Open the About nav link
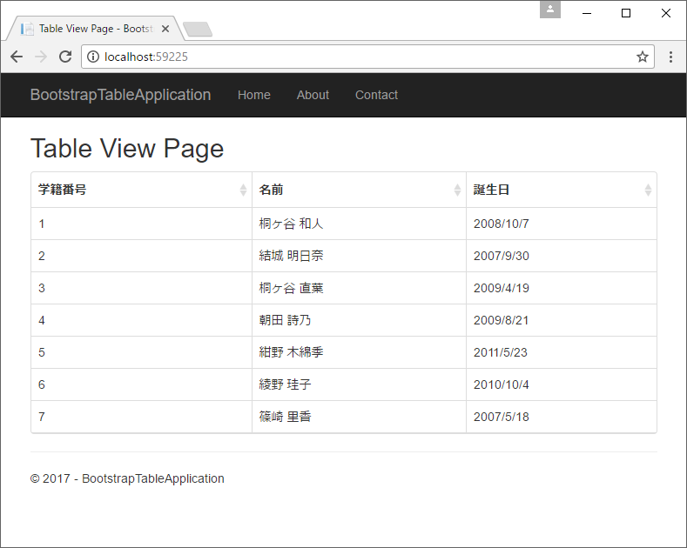 [313, 95]
